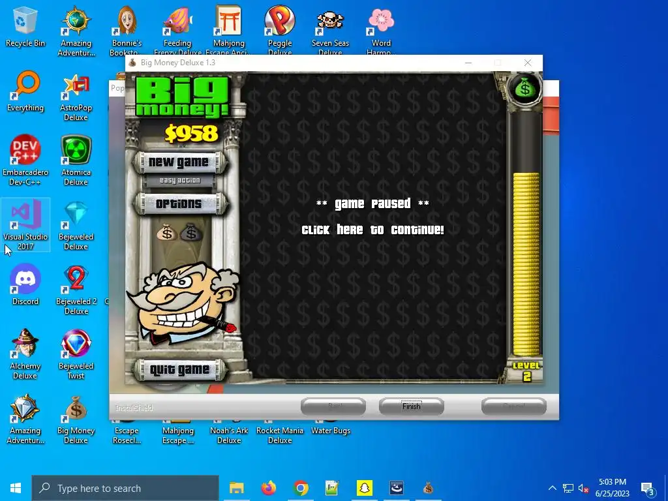The width and height of the screenshot is (668, 501).
Task: Click the muted volume tray icon
Action: coord(583,488)
